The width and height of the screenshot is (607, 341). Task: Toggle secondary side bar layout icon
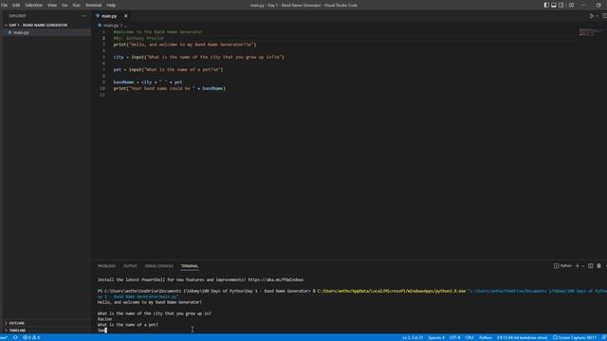(x=561, y=5)
